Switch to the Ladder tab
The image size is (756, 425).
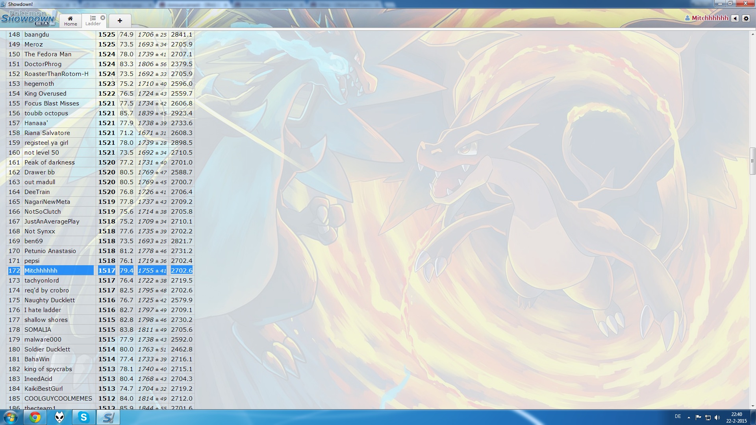click(93, 20)
